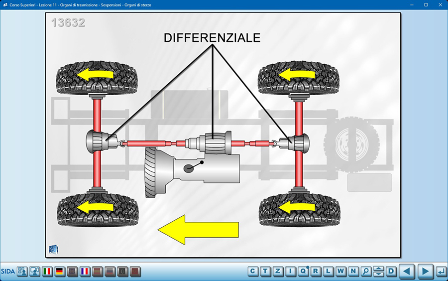Click the small logo icon in slide corner
The image size is (448, 281).
point(53,250)
